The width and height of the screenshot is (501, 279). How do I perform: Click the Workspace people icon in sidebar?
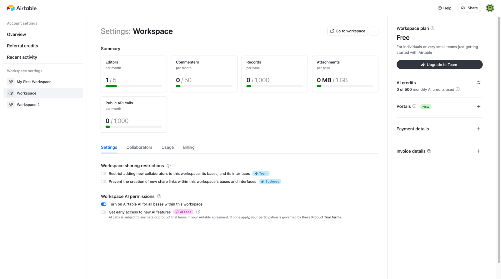click(11, 93)
